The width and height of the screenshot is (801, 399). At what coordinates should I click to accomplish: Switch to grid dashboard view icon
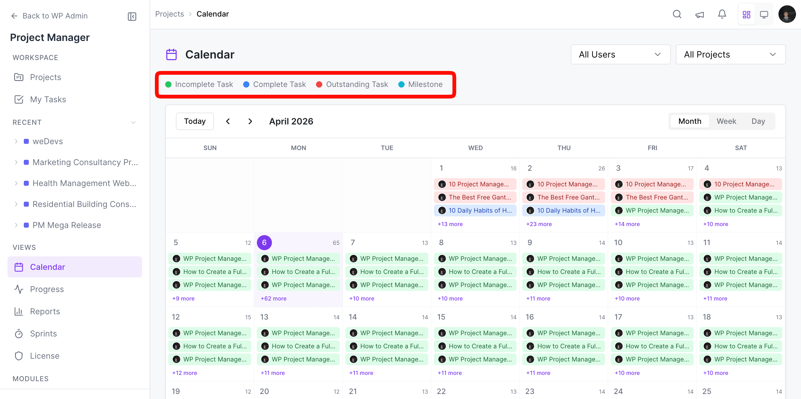(747, 14)
